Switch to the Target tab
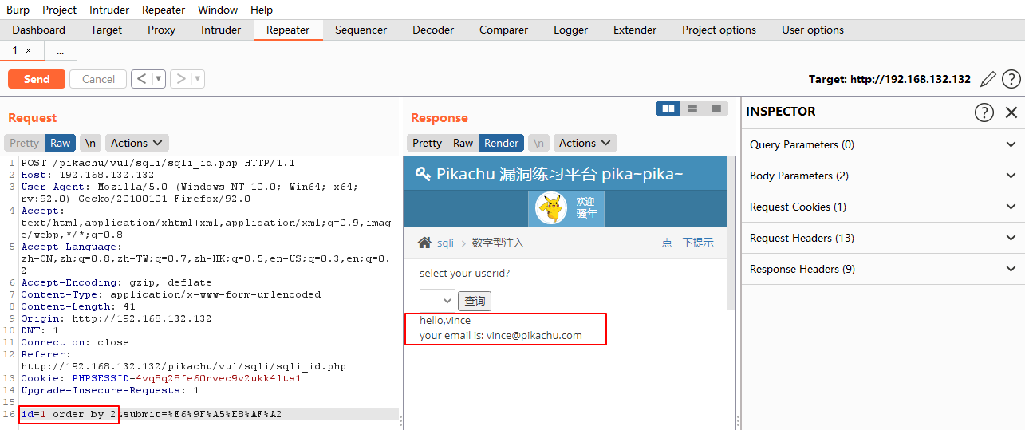This screenshot has width=1025, height=430. tap(107, 30)
